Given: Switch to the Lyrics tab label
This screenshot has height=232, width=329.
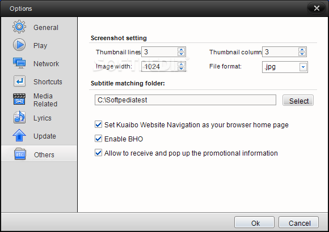Looking at the screenshot, I should (43, 118).
